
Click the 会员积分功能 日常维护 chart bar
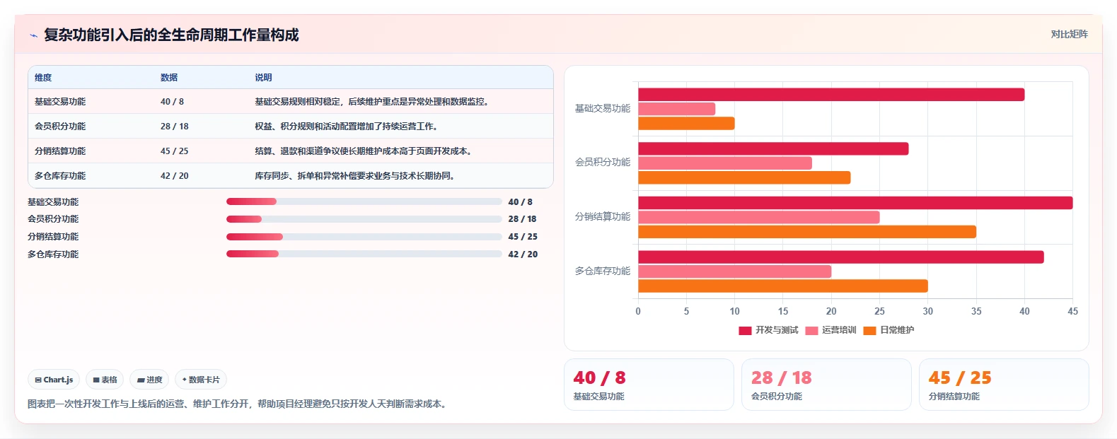point(744,177)
